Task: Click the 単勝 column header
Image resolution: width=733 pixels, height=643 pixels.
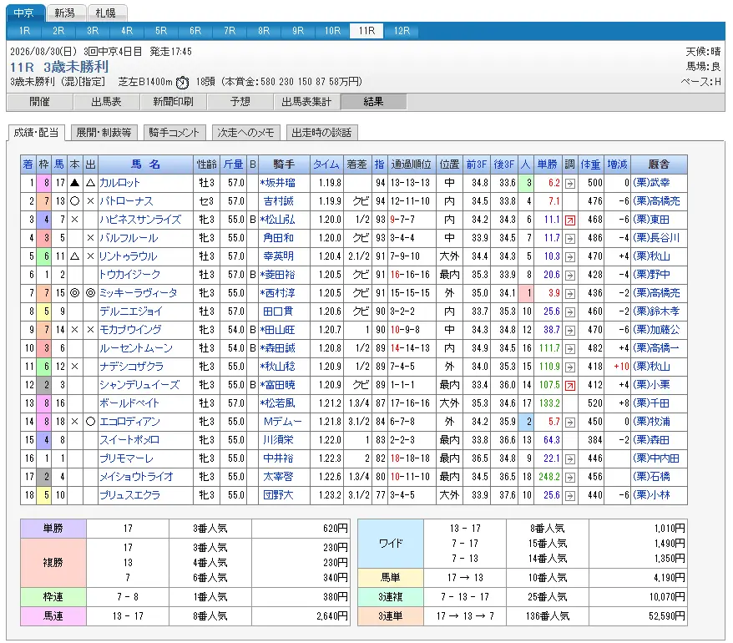Action: [x=548, y=165]
